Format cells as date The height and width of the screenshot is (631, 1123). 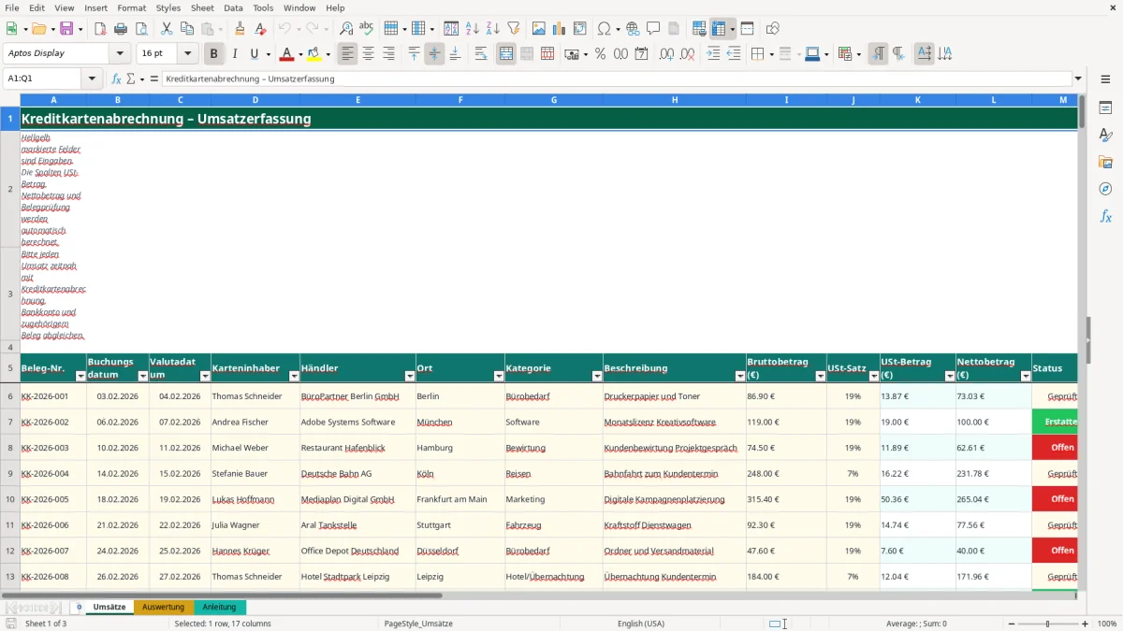click(x=642, y=54)
